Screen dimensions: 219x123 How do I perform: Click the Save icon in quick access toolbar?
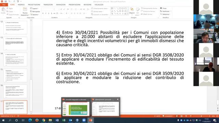(5, 1)
